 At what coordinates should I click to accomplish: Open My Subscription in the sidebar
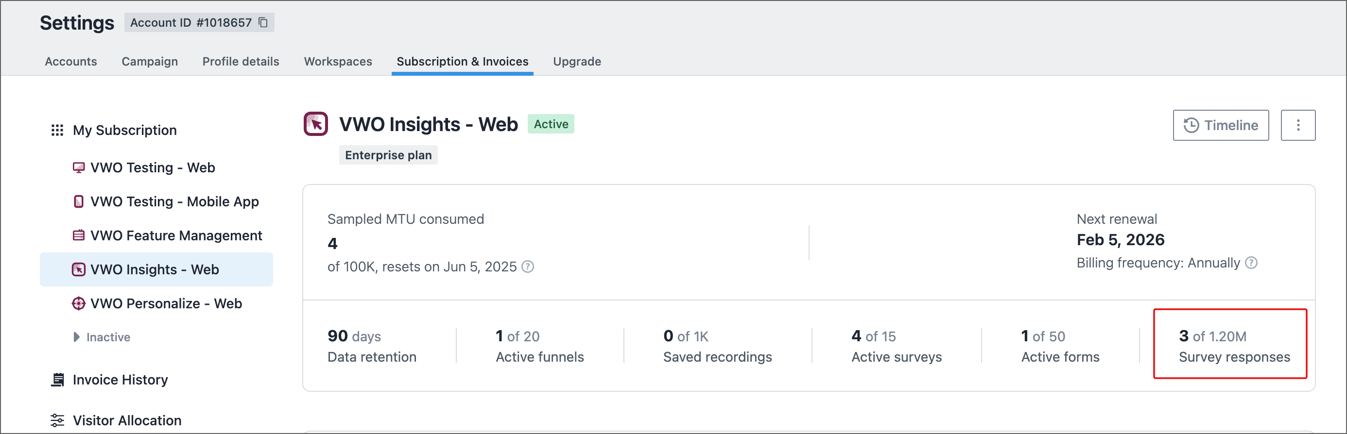pos(124,130)
